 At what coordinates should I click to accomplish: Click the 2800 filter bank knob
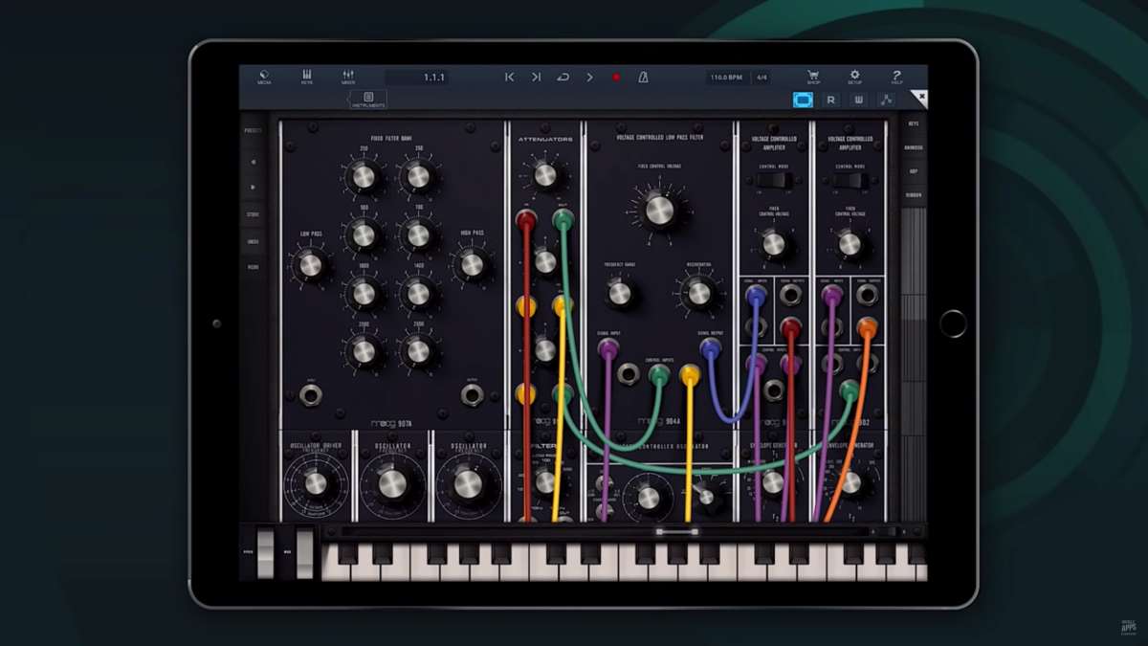418,351
